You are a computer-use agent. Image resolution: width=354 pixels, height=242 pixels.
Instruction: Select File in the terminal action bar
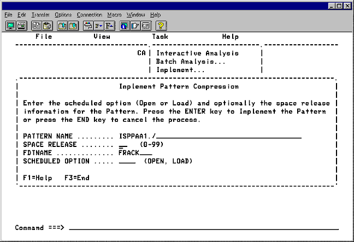(x=44, y=37)
